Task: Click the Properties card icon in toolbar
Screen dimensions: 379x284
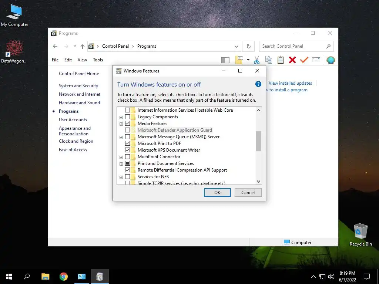Action: (x=316, y=60)
